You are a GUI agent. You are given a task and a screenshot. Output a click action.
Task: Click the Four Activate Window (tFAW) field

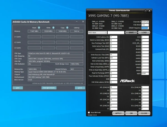click(x=113, y=76)
